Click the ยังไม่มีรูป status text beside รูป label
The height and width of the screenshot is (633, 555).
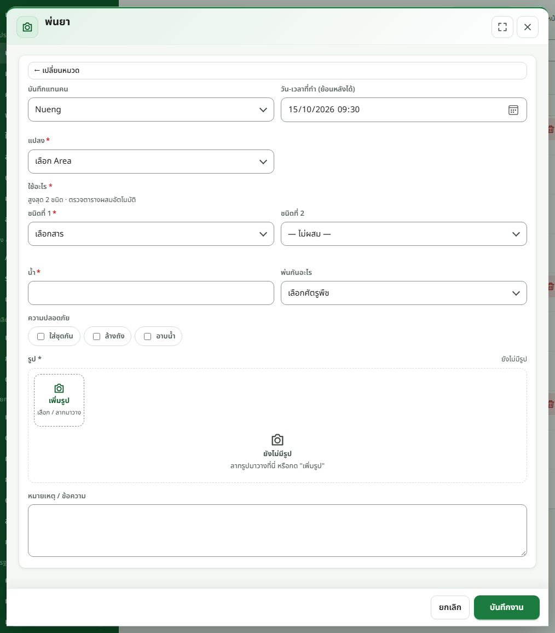[x=514, y=359]
